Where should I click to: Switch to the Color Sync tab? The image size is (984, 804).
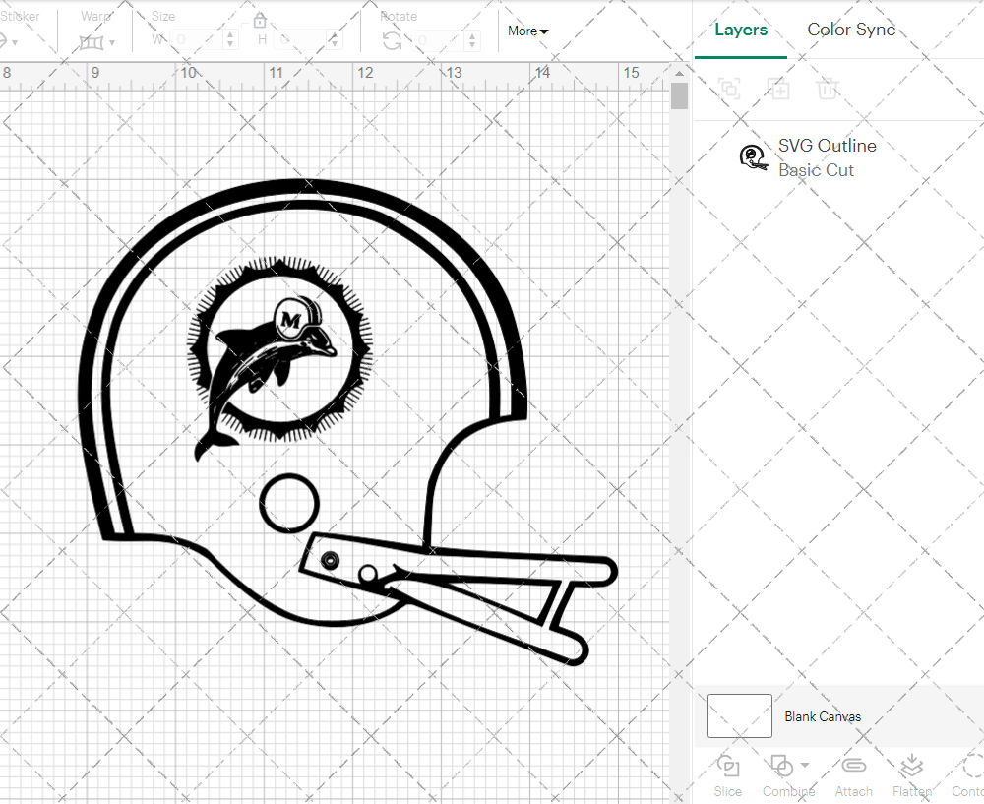coord(851,30)
